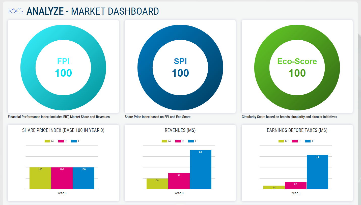Click the pink Share Price Index bar

(62, 179)
